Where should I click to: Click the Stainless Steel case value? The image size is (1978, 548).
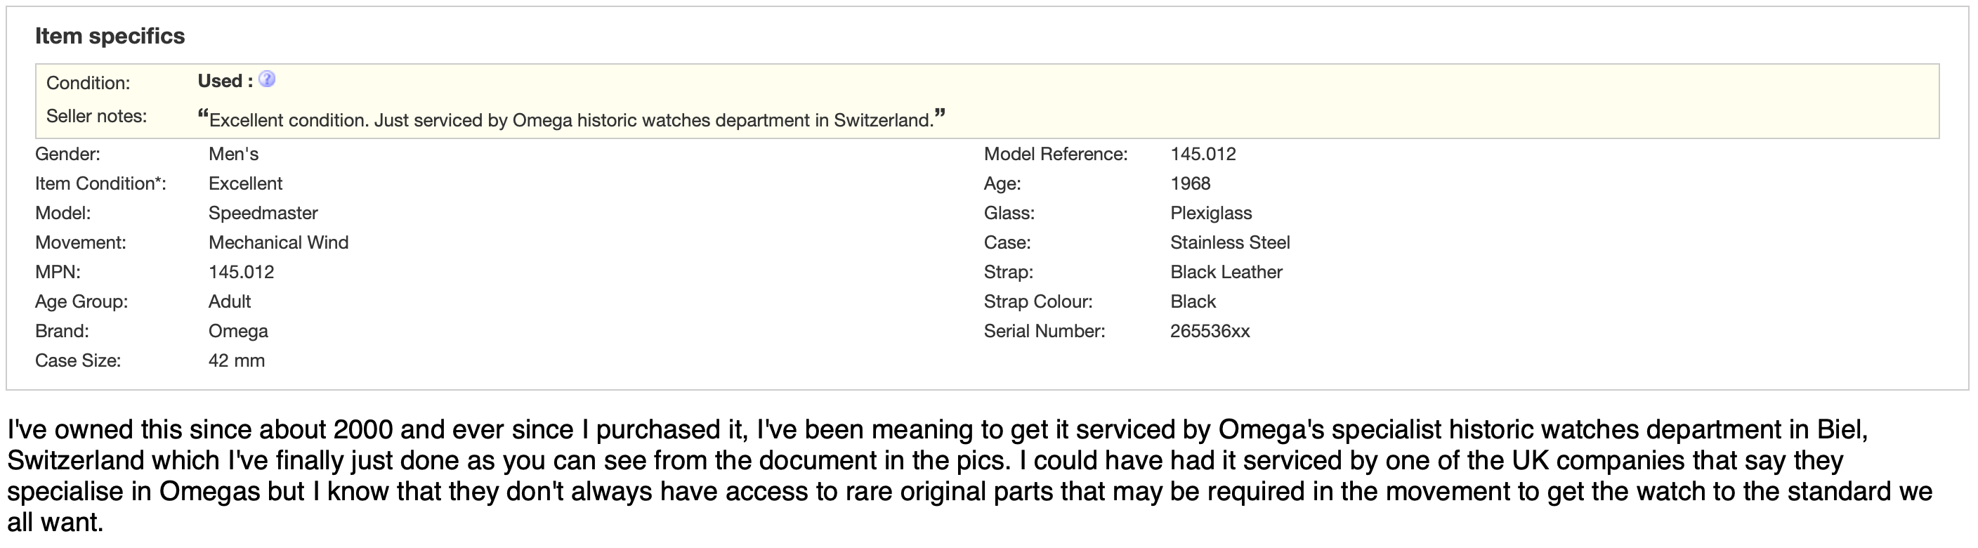[x=1229, y=242]
